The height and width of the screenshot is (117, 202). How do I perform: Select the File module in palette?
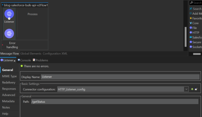point(194,28)
